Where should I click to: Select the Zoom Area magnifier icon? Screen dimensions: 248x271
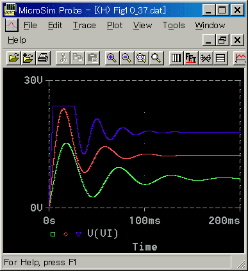(142, 58)
